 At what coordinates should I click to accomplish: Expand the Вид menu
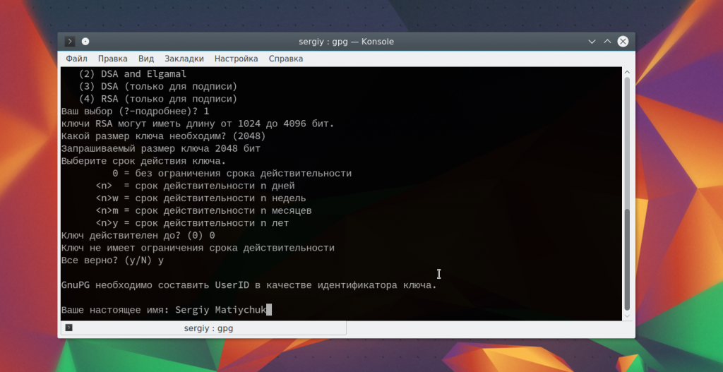[146, 59]
